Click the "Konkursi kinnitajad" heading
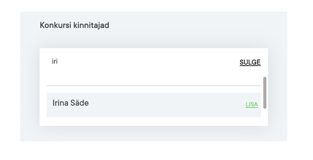 (75, 26)
